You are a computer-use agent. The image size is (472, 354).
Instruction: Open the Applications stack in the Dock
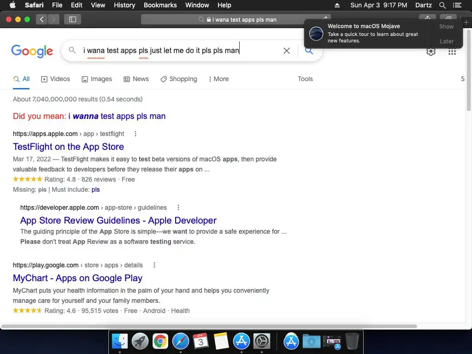[291, 342]
